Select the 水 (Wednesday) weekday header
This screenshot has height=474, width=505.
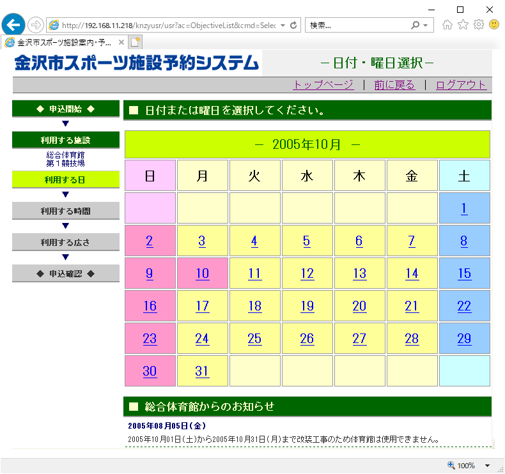pyautogui.click(x=307, y=176)
